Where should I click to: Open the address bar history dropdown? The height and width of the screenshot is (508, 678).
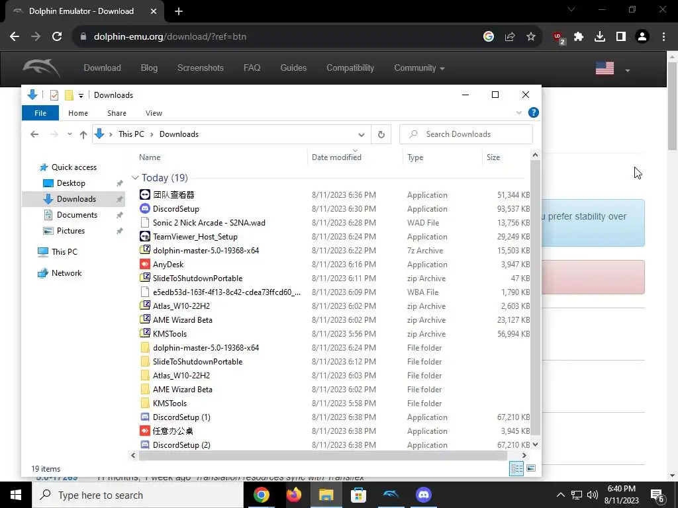(x=361, y=134)
